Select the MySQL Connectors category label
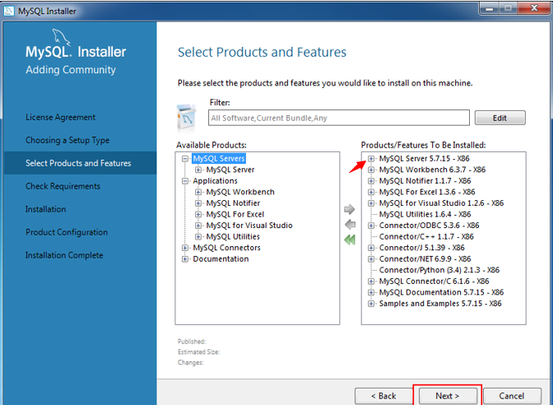Viewport: 553px width, 405px height. [x=227, y=248]
